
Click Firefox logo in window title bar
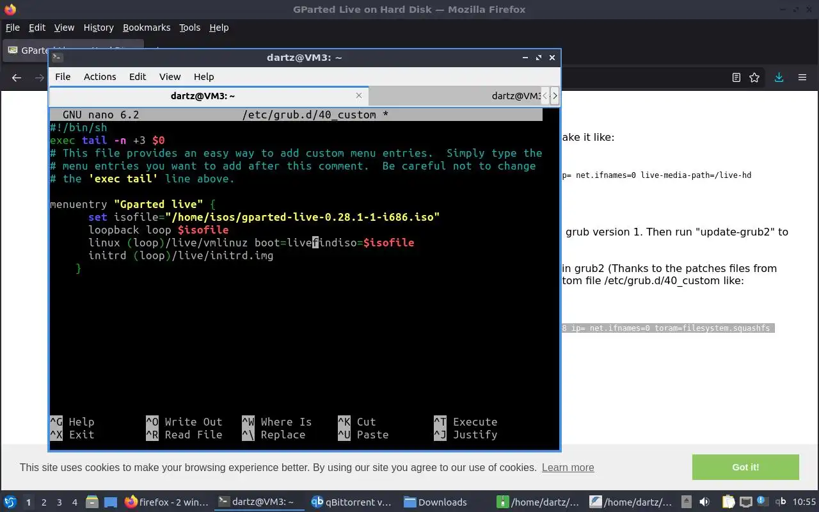click(x=10, y=10)
